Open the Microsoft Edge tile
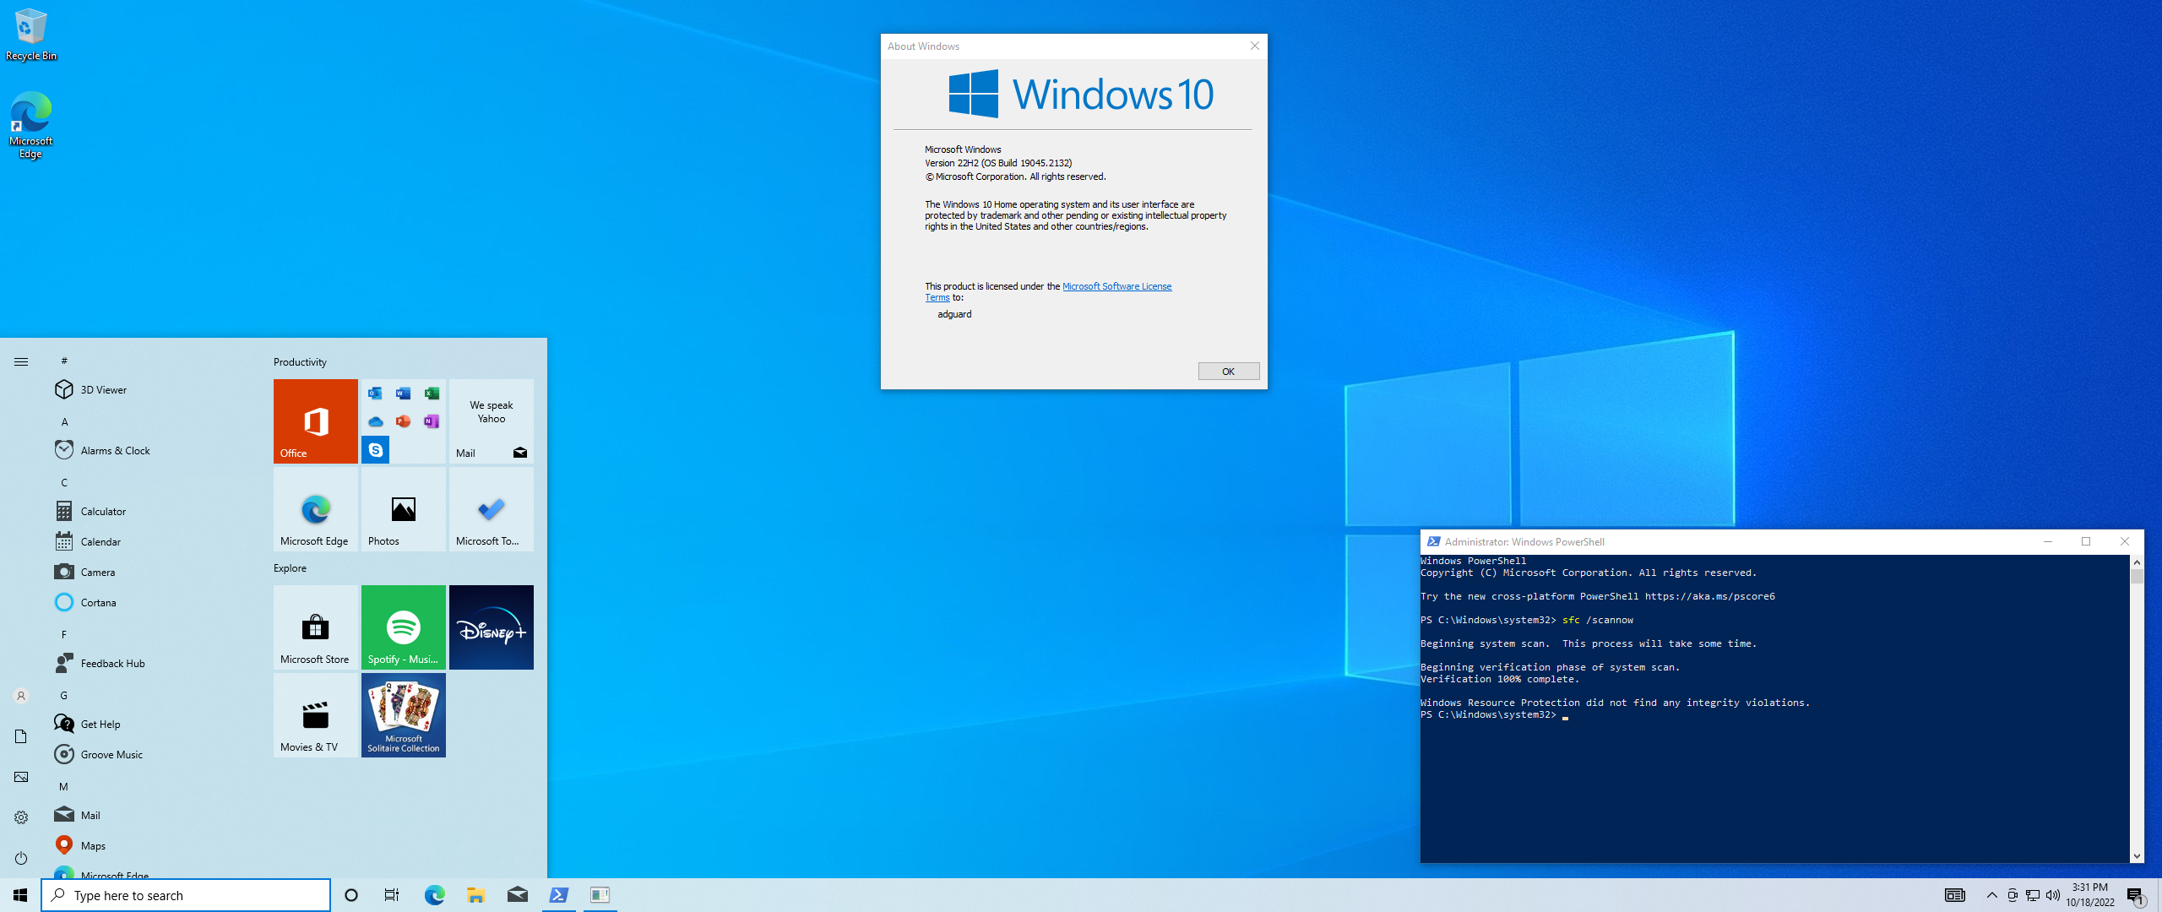The width and height of the screenshot is (2162, 912). (x=316, y=508)
